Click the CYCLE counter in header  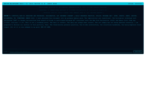[x=135, y=4]
